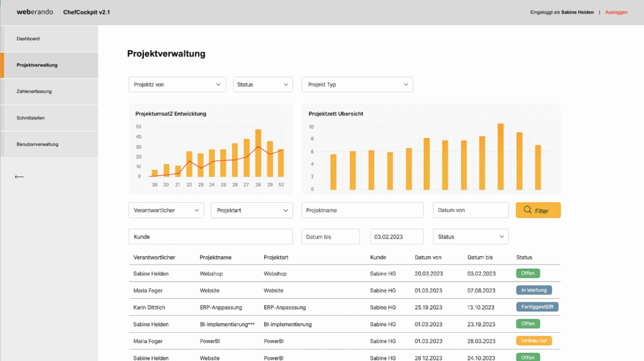Click the weberando logo
The image size is (644, 361).
[x=35, y=12]
